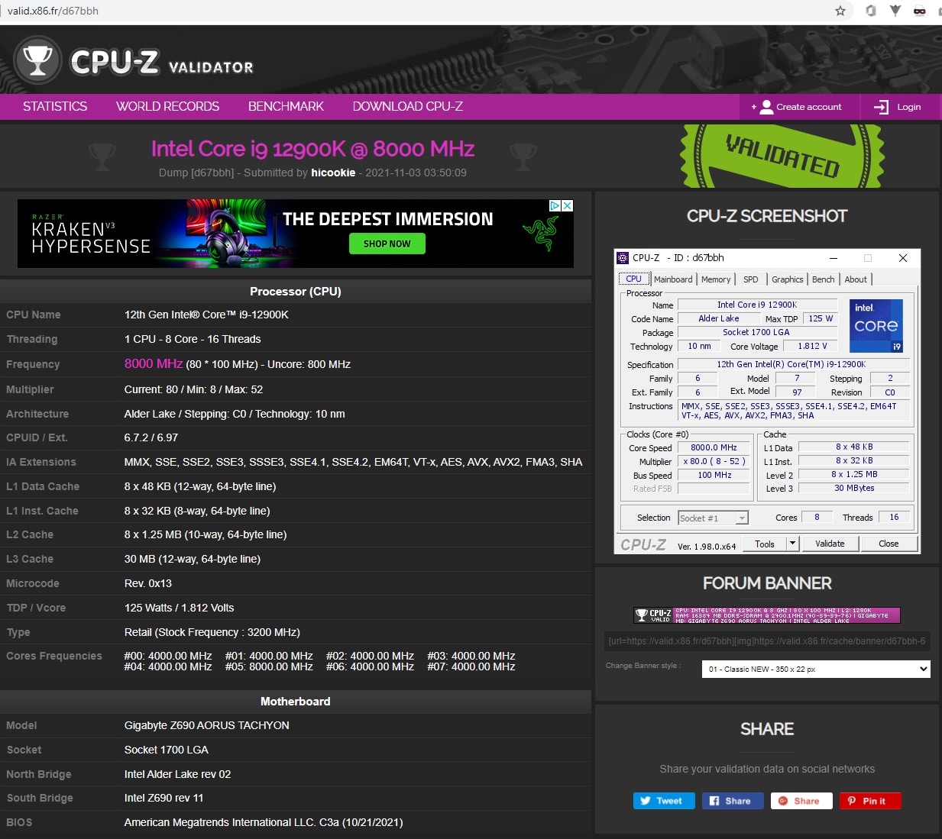
Task: Open the DOWNLOAD CPU-Z page
Action: coord(408,107)
